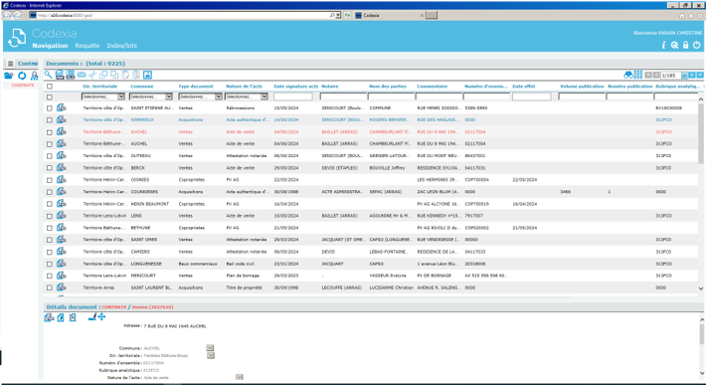
Task: Toggle the hamburger panel icon beside Contrat
Action: [x=10, y=64]
